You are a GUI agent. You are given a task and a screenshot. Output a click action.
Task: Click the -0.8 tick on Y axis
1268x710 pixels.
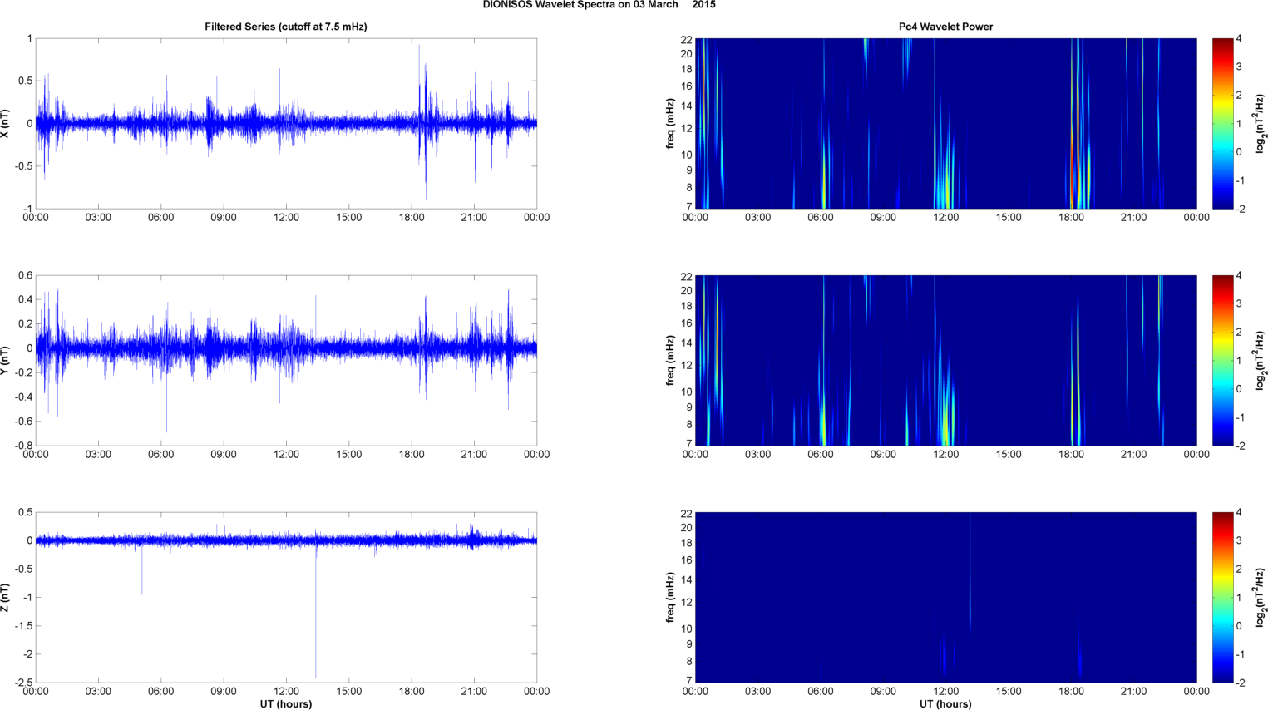click(23, 446)
